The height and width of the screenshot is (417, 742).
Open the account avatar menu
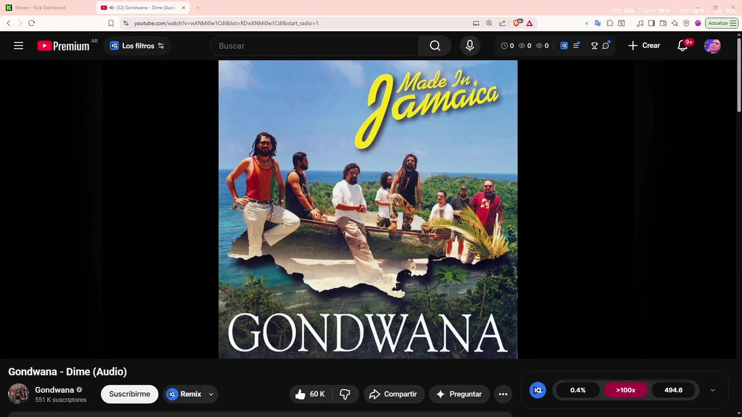point(712,46)
